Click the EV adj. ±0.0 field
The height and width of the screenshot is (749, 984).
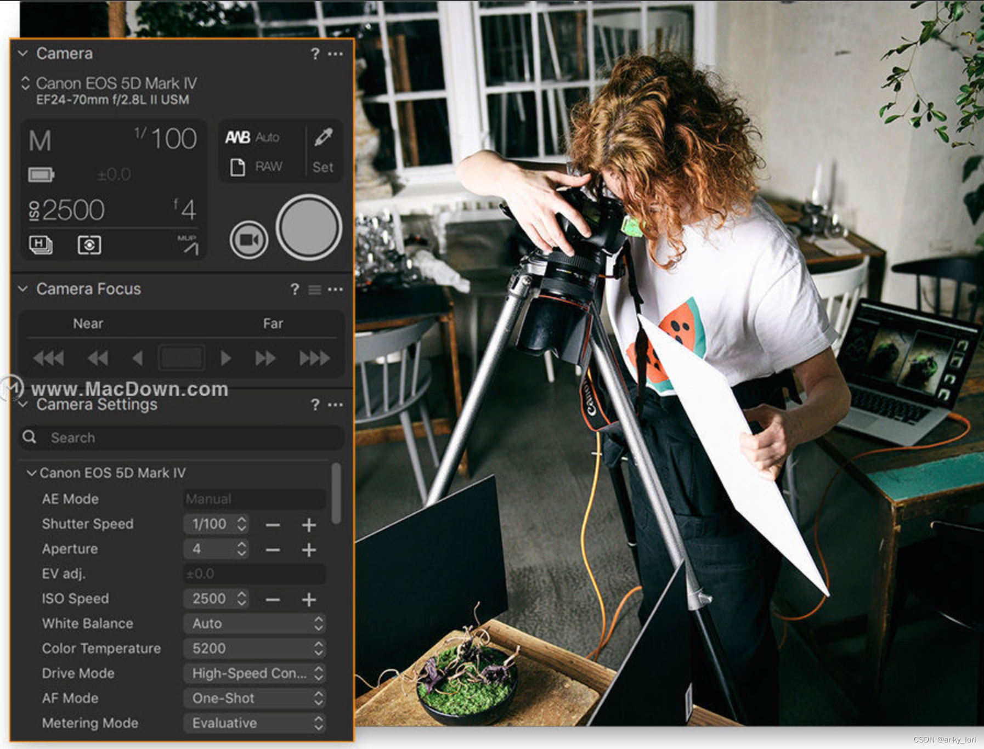[255, 574]
